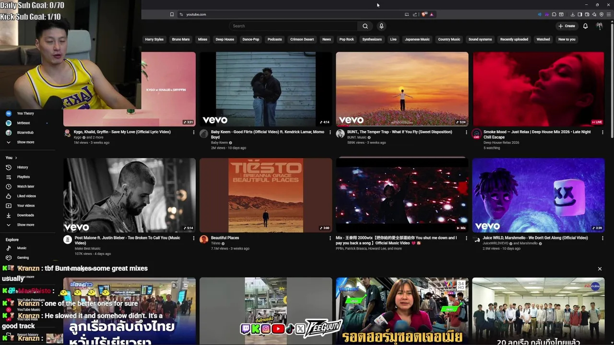The image size is (614, 345).
Task: Select the Harry Styles filter chip
Action: tap(154, 39)
